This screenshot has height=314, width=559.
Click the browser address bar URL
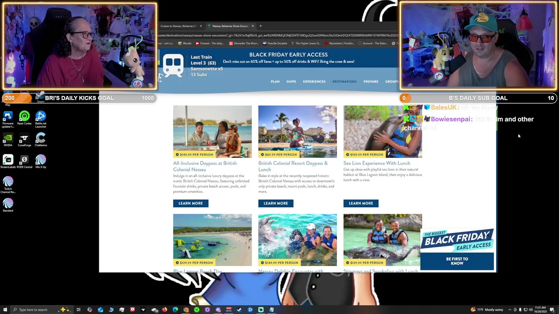pyautogui.click(x=278, y=35)
